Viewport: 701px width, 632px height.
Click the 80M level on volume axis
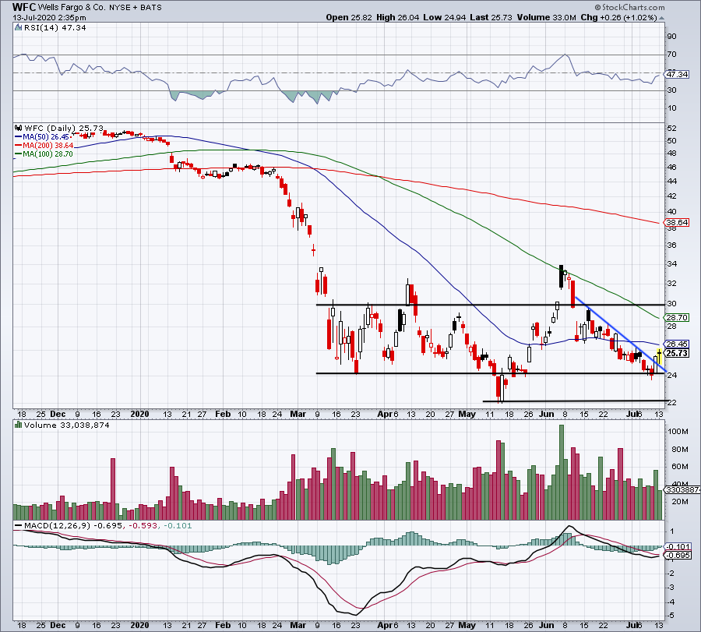[679, 450]
